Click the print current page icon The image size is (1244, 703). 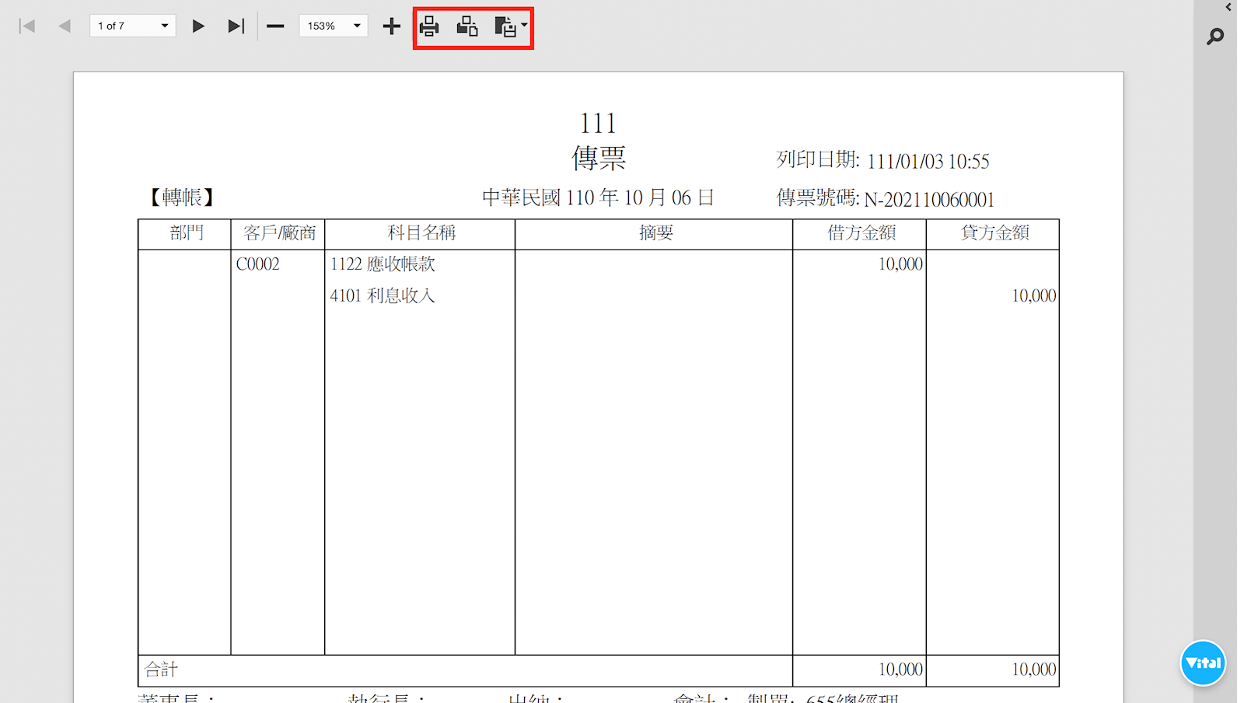tap(467, 26)
